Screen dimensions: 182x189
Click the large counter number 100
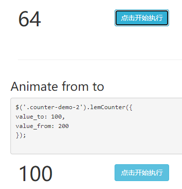[36, 174]
